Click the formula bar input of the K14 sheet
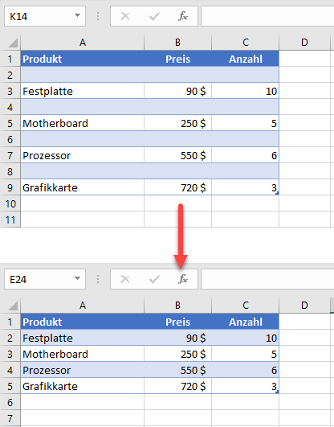The height and width of the screenshot is (427, 334). click(x=267, y=16)
